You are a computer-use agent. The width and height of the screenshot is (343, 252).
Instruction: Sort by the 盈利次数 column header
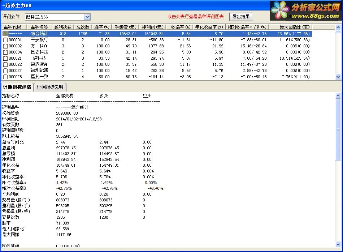63,27
